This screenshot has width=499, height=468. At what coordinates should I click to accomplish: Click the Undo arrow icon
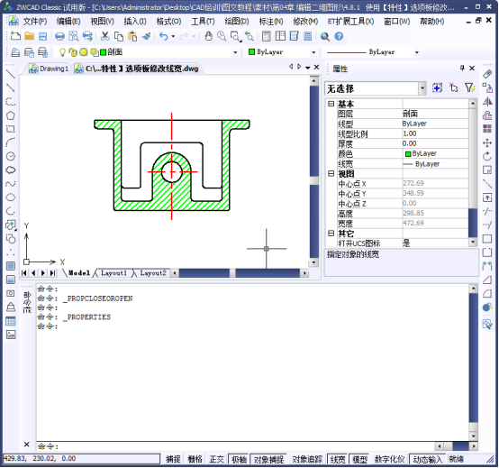click(x=164, y=36)
